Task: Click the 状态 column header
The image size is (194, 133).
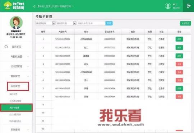Action: (161, 32)
